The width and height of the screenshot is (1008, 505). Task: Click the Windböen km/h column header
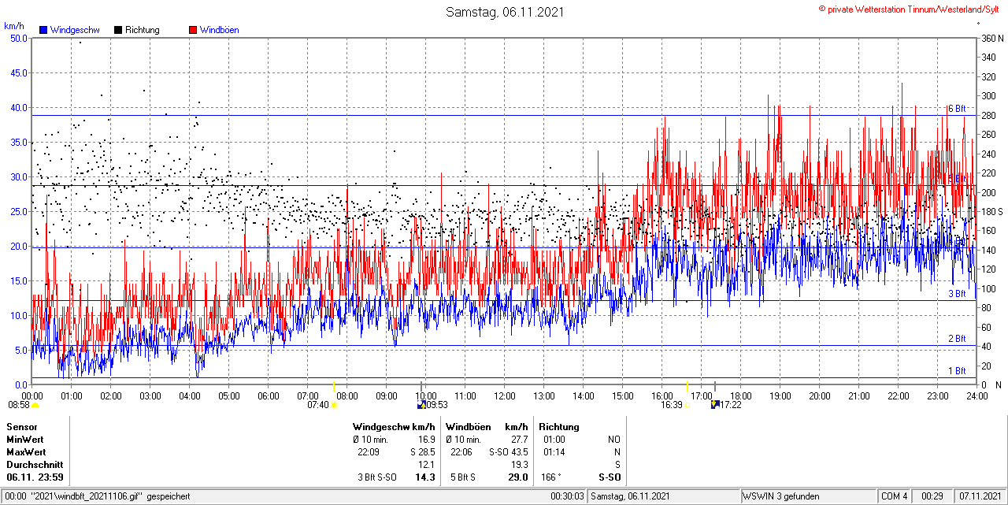click(487, 427)
